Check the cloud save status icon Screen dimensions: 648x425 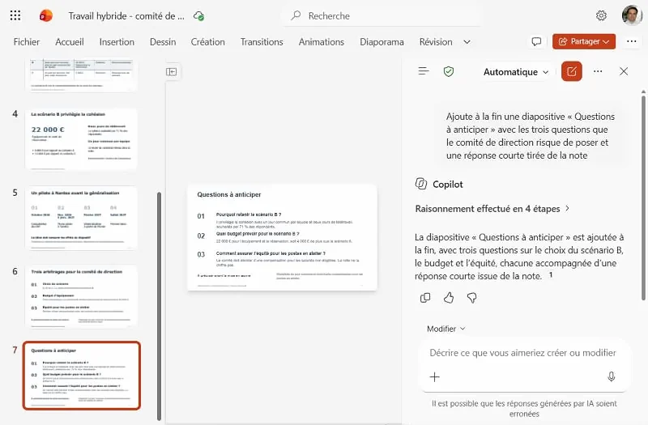pyautogui.click(x=198, y=16)
